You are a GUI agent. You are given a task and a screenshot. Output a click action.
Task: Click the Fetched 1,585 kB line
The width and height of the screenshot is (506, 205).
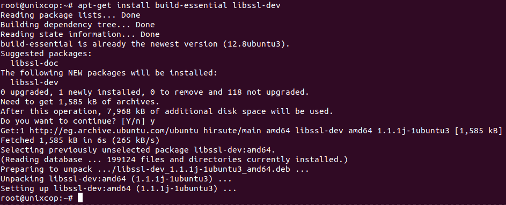(80, 140)
